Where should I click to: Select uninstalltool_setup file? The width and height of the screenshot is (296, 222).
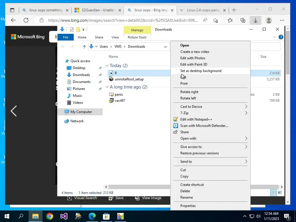tap(129, 79)
